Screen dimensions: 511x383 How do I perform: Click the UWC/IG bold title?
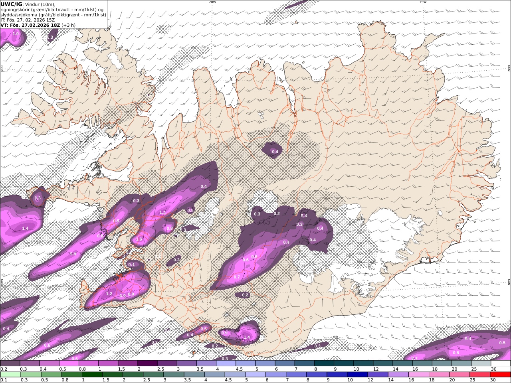pos(11,4)
